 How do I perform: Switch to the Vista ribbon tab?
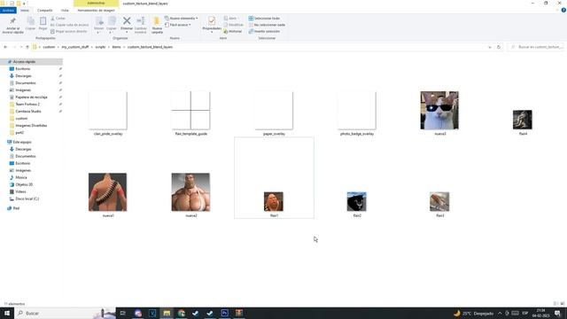tap(65, 11)
